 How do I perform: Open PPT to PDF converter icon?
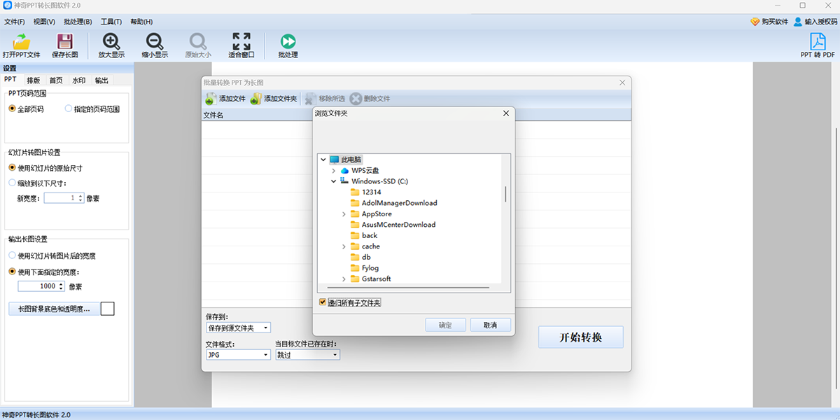818,41
